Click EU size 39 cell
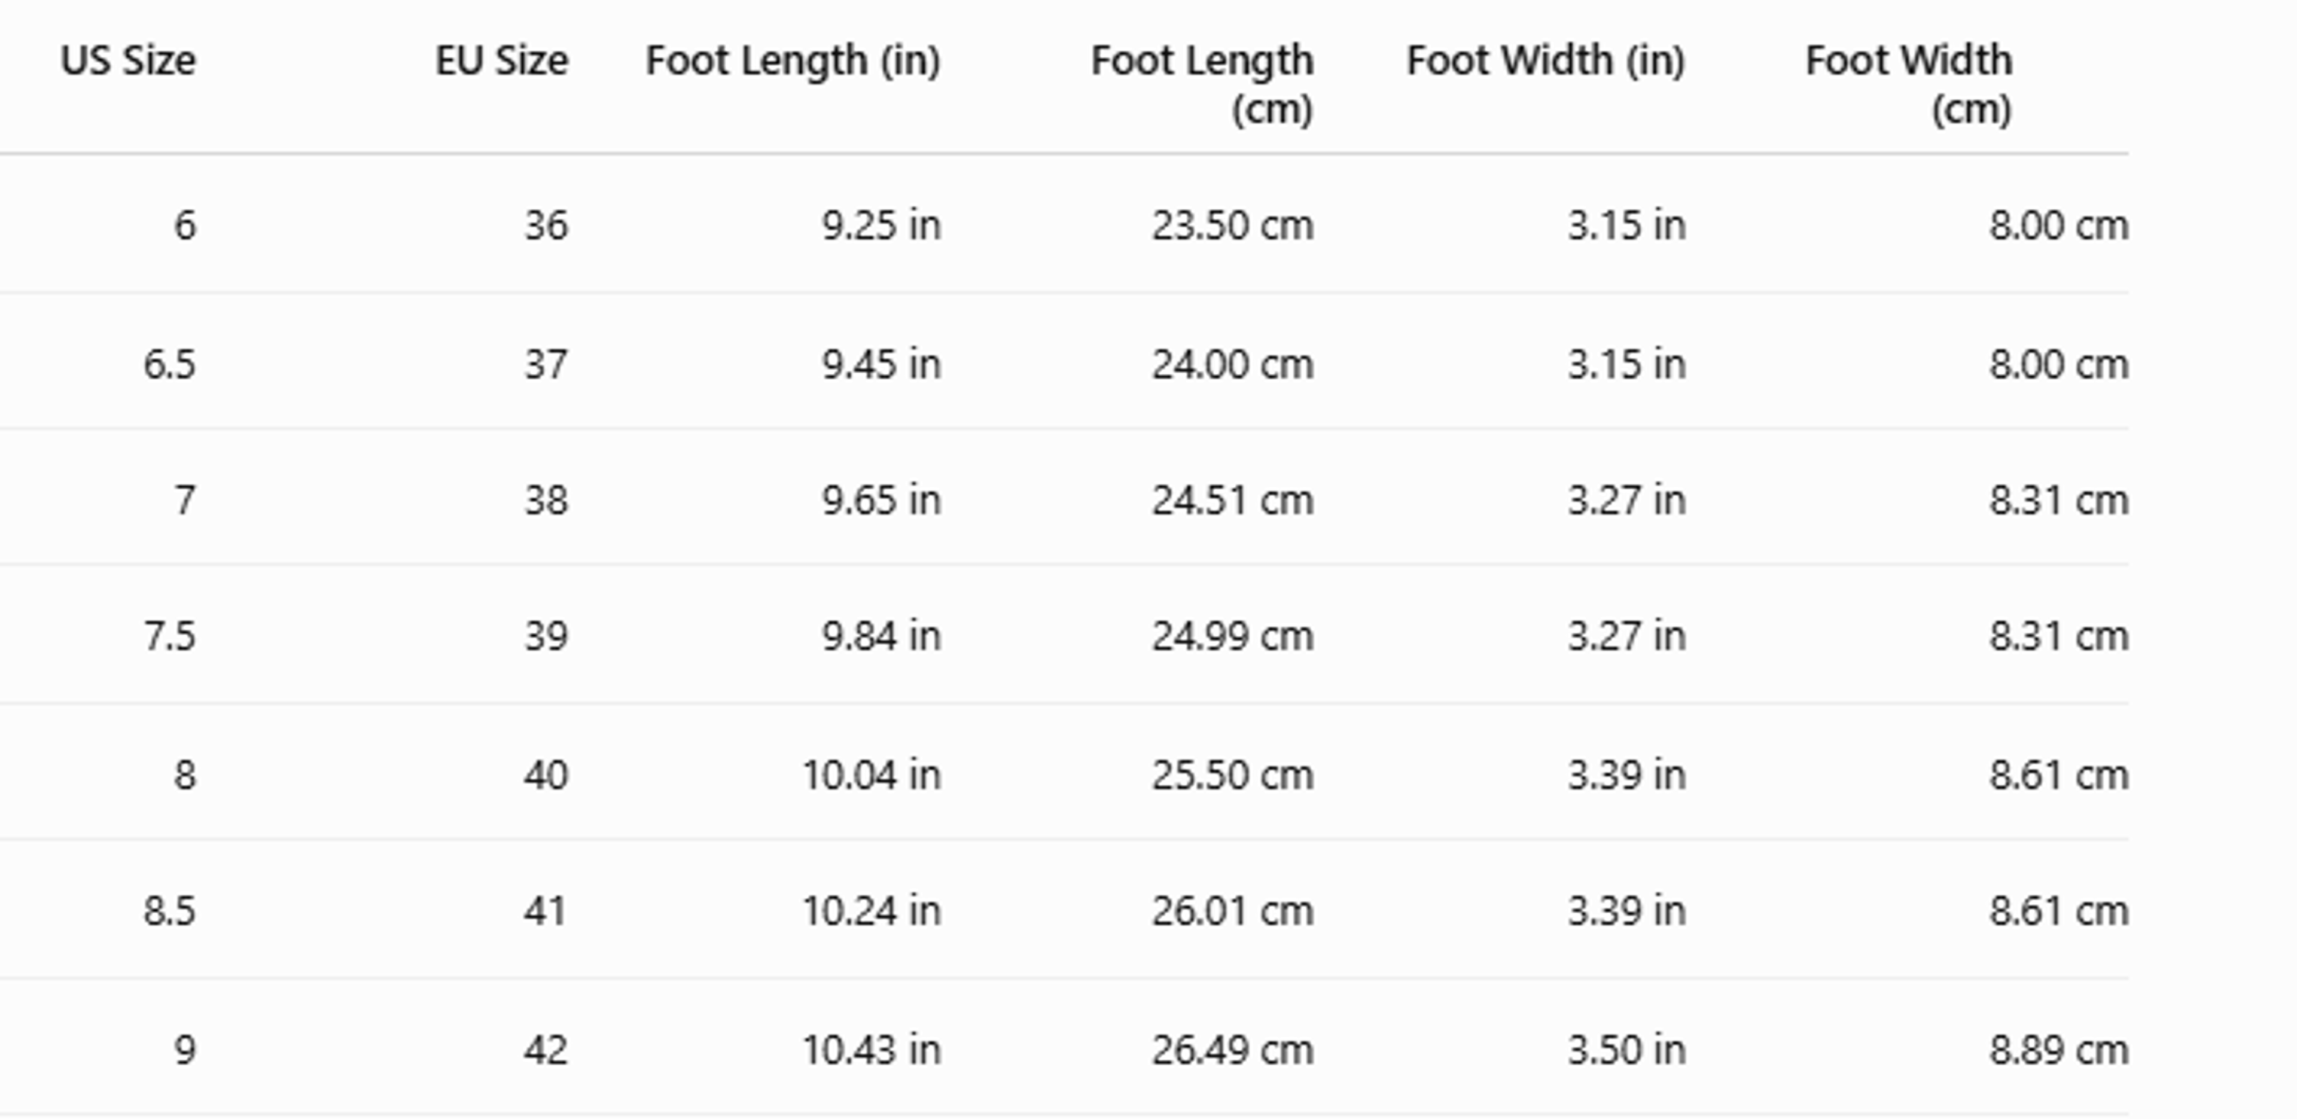The width and height of the screenshot is (2297, 1119). [x=546, y=636]
